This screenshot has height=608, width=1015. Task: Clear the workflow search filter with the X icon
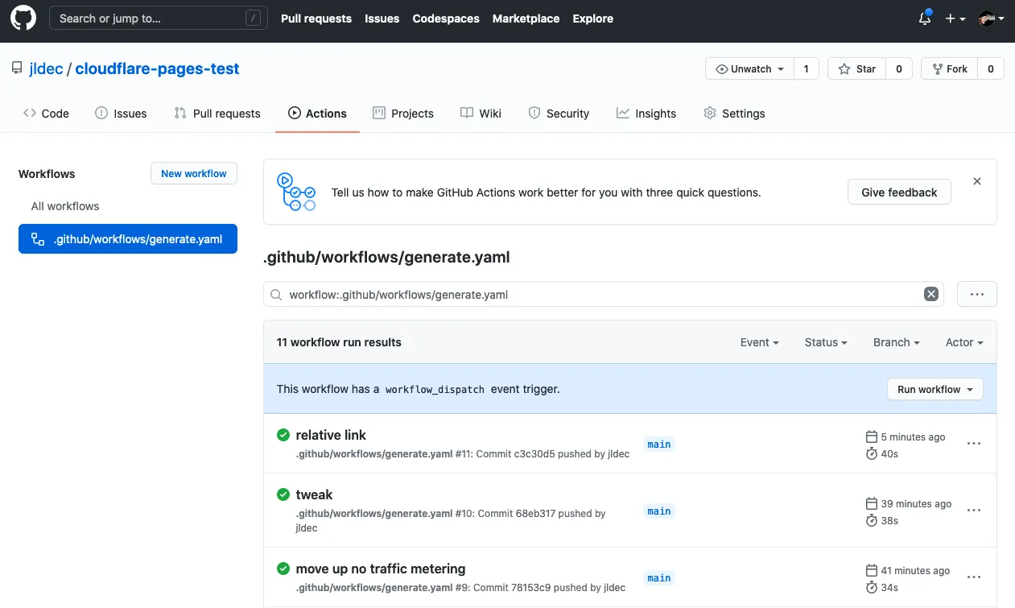tap(931, 294)
